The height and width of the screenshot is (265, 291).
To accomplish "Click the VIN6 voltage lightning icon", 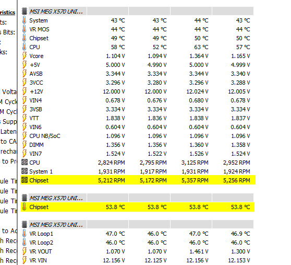I will tap(25, 127).
